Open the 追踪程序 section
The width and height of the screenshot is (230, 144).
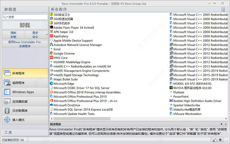point(25,83)
